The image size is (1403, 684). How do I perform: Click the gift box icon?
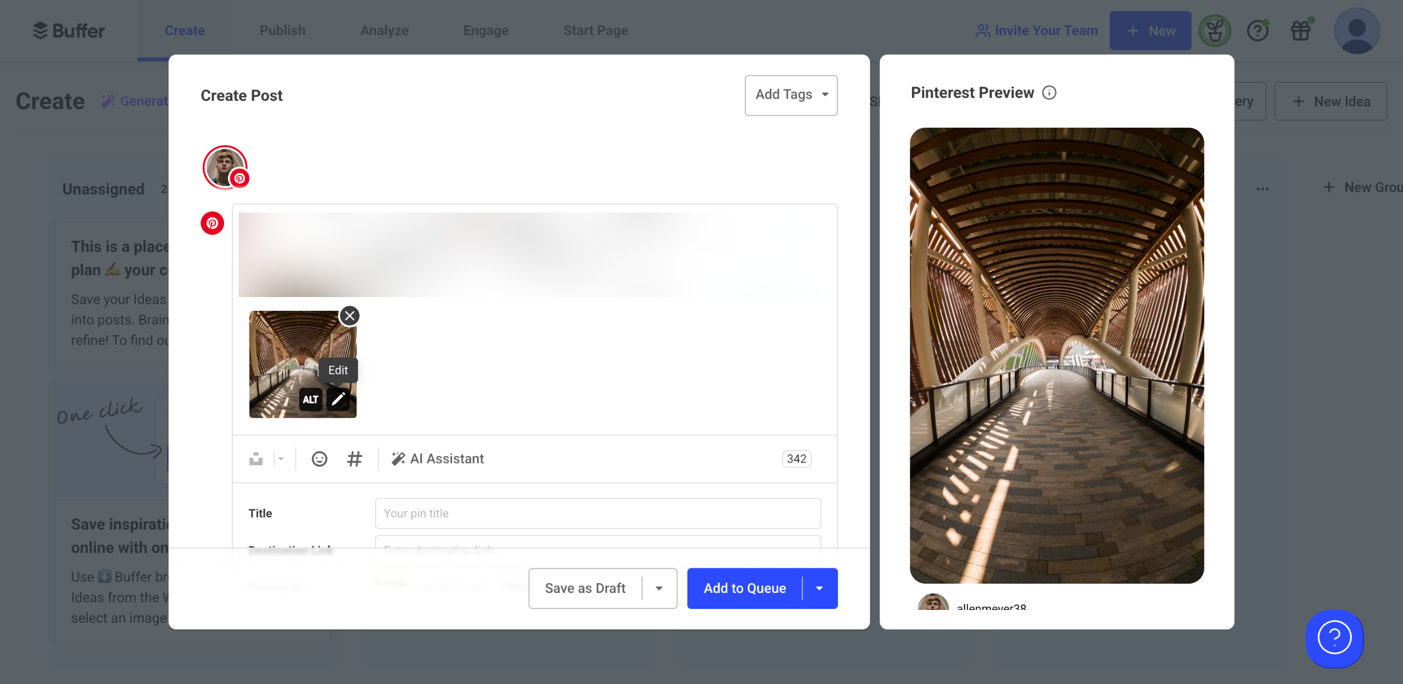pos(1301,31)
